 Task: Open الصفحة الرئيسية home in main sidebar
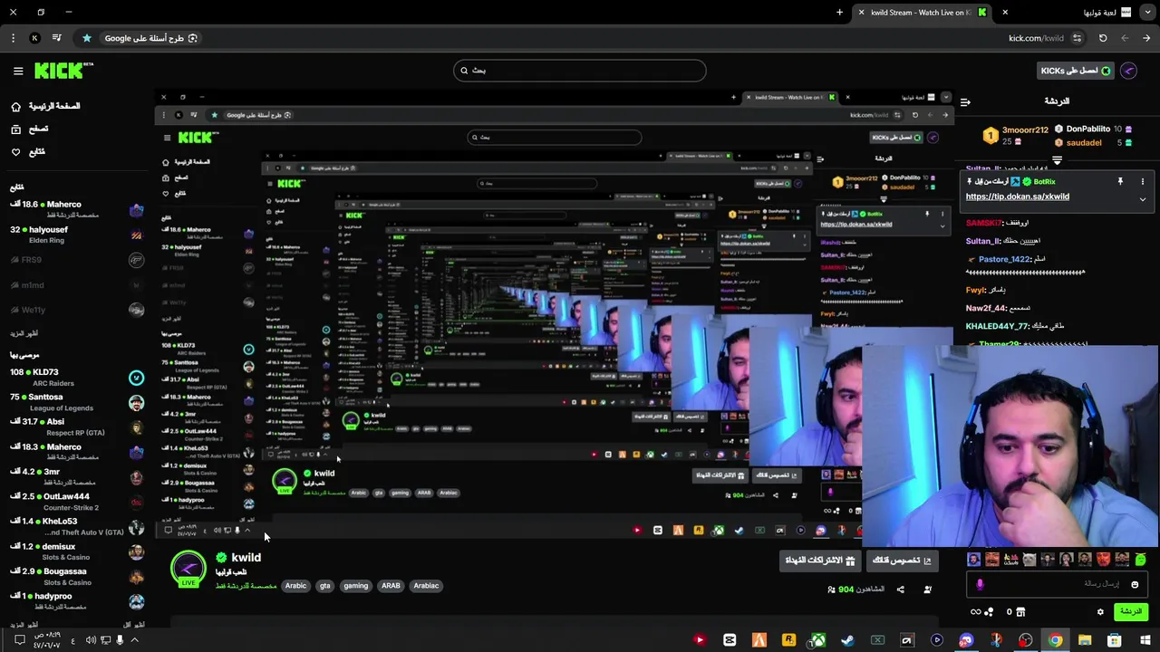pyautogui.click(x=46, y=106)
